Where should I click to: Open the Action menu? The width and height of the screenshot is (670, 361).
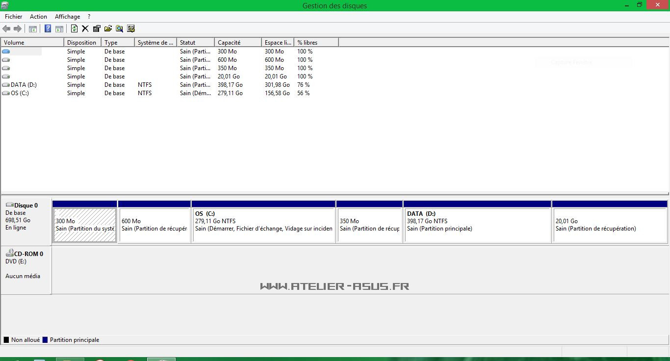tap(38, 17)
